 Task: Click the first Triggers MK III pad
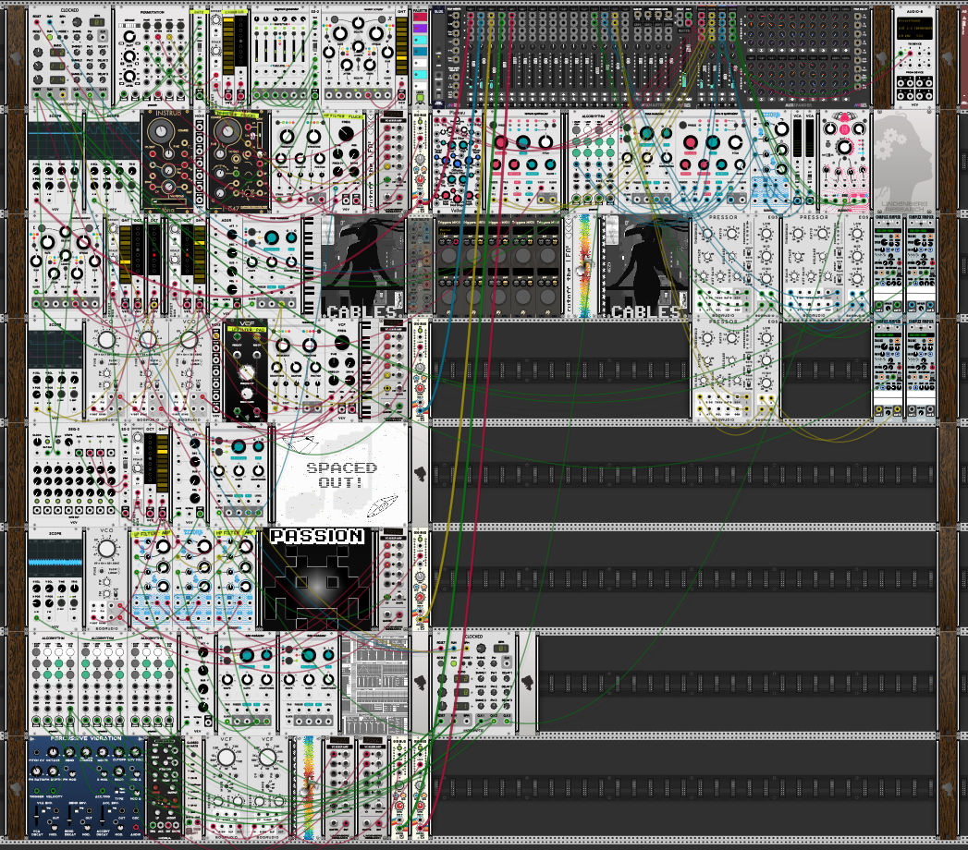(448, 255)
